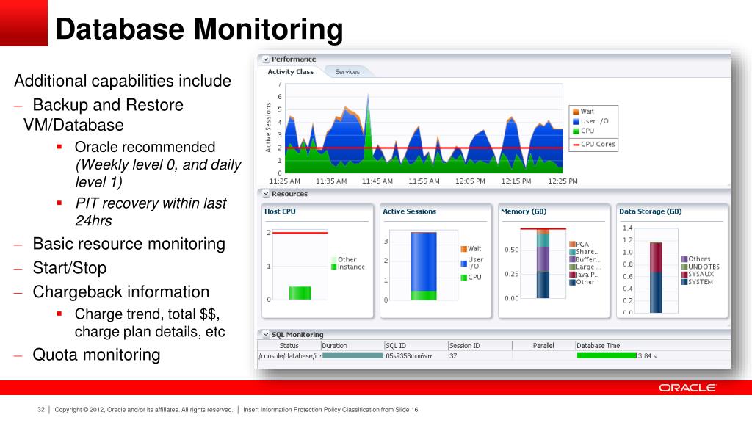Image resolution: width=752 pixels, height=423 pixels.
Task: Click the Memory stacked bar
Action: 543,264
